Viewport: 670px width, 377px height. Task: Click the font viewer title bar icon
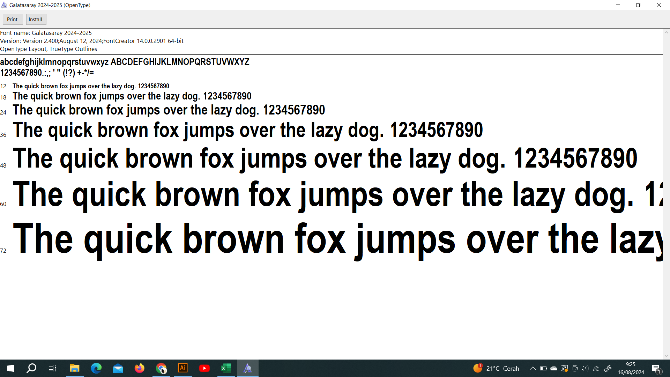pyautogui.click(x=4, y=5)
